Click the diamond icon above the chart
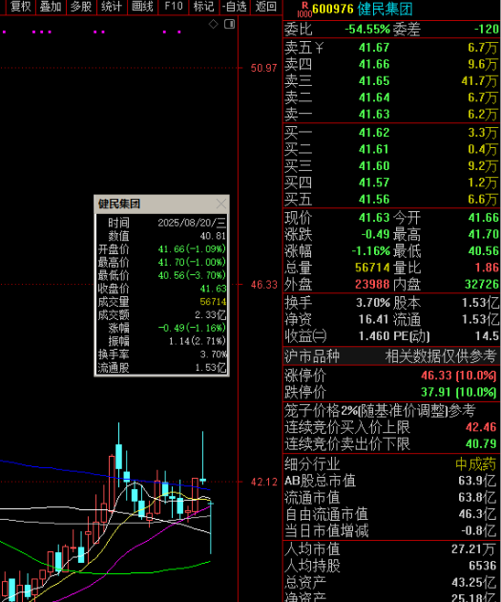501x602 pixels. point(213,24)
